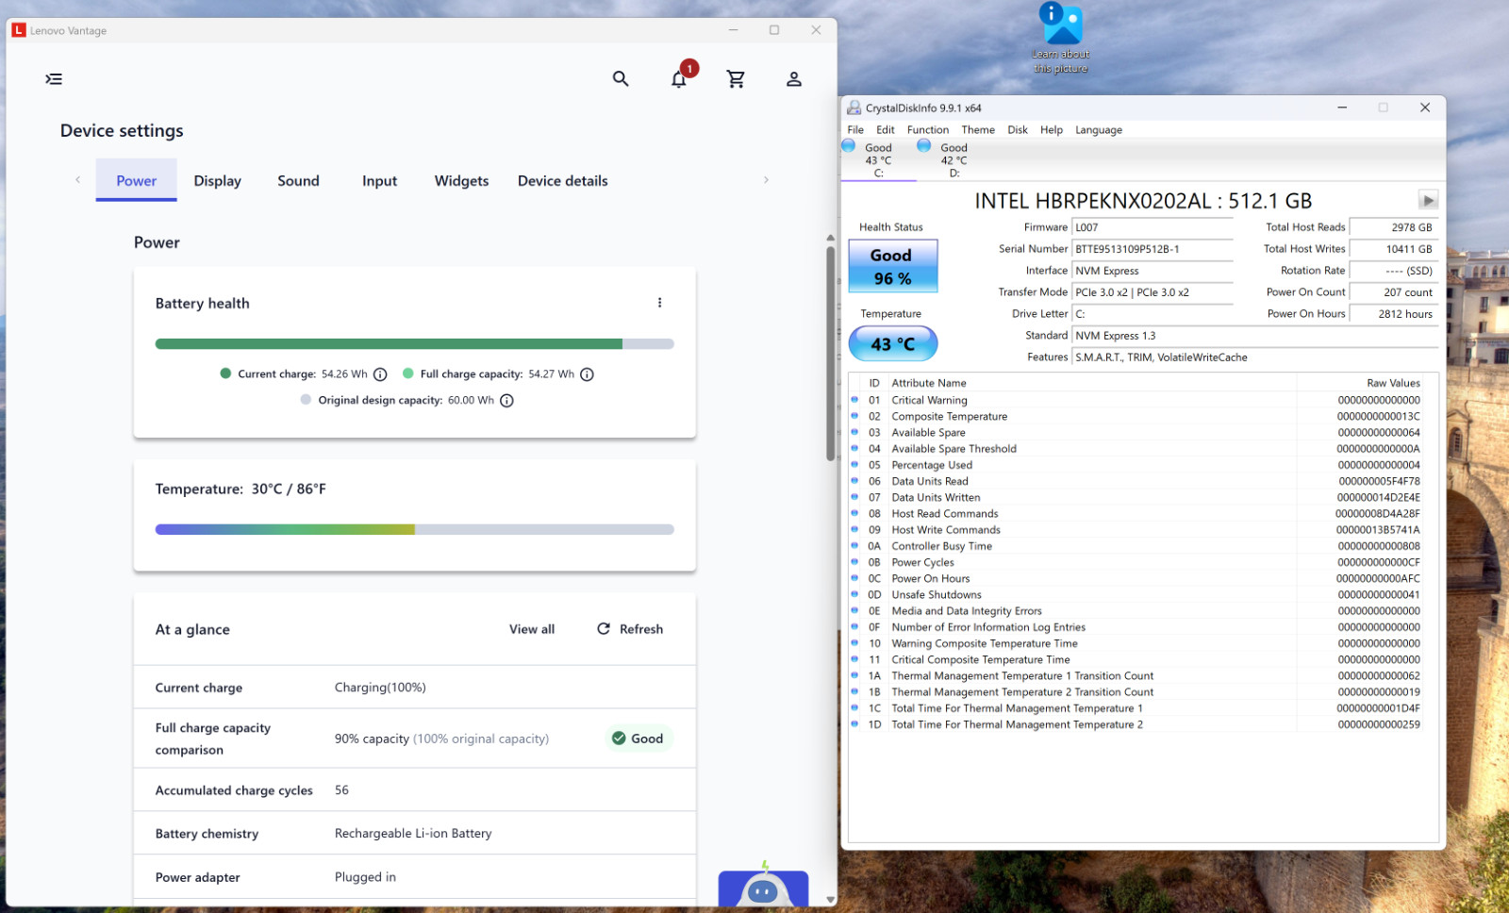Click the Lenovo Vantage title bar logo

(x=19, y=30)
